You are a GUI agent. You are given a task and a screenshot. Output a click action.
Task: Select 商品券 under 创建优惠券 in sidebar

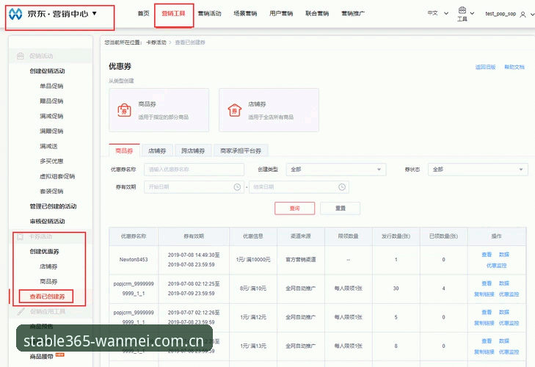[48, 281]
